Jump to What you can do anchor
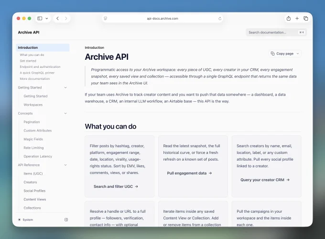Screen dimensions: 325x239 [x=32, y=54]
